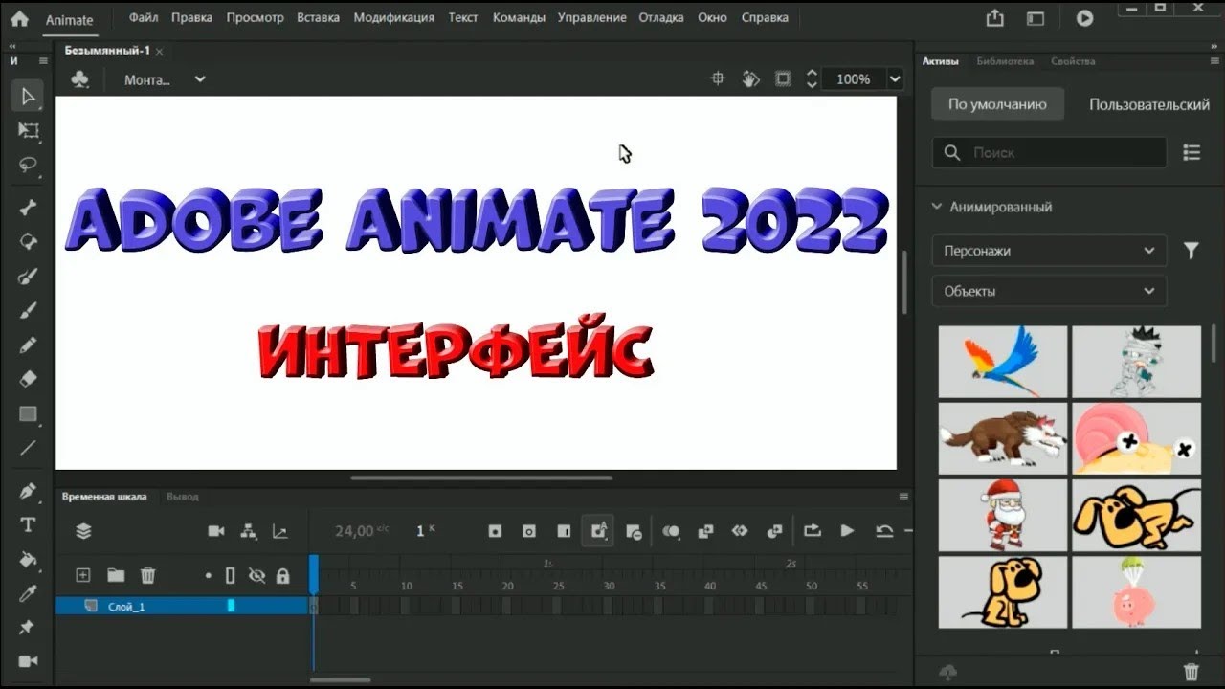The height and width of the screenshot is (689, 1225).
Task: Switch to the Вывод tab
Action: coord(182,497)
